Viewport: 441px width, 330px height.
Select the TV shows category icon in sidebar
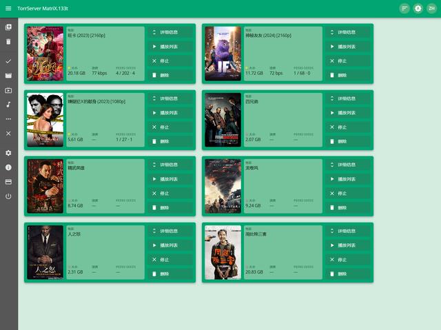coord(8,90)
